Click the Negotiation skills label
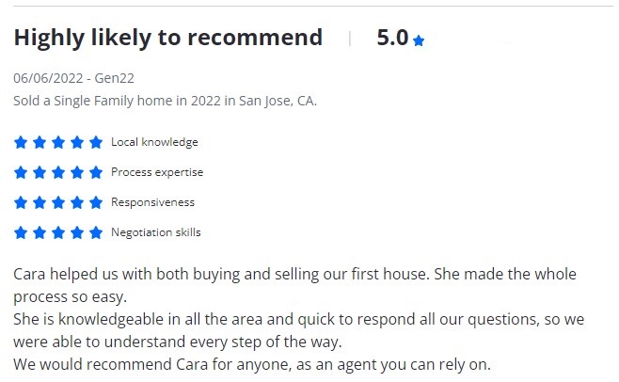619x382 pixels. pos(155,232)
